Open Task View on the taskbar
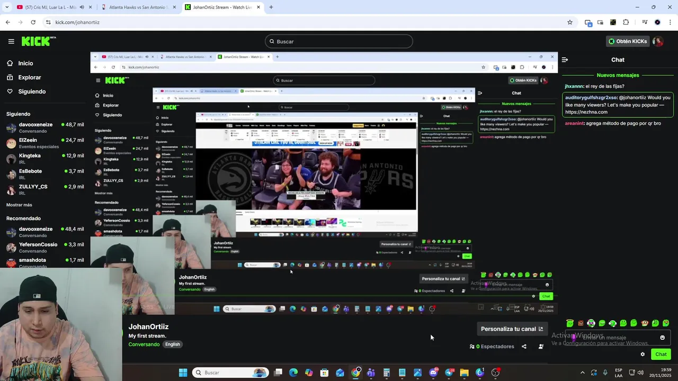 pyautogui.click(x=278, y=373)
